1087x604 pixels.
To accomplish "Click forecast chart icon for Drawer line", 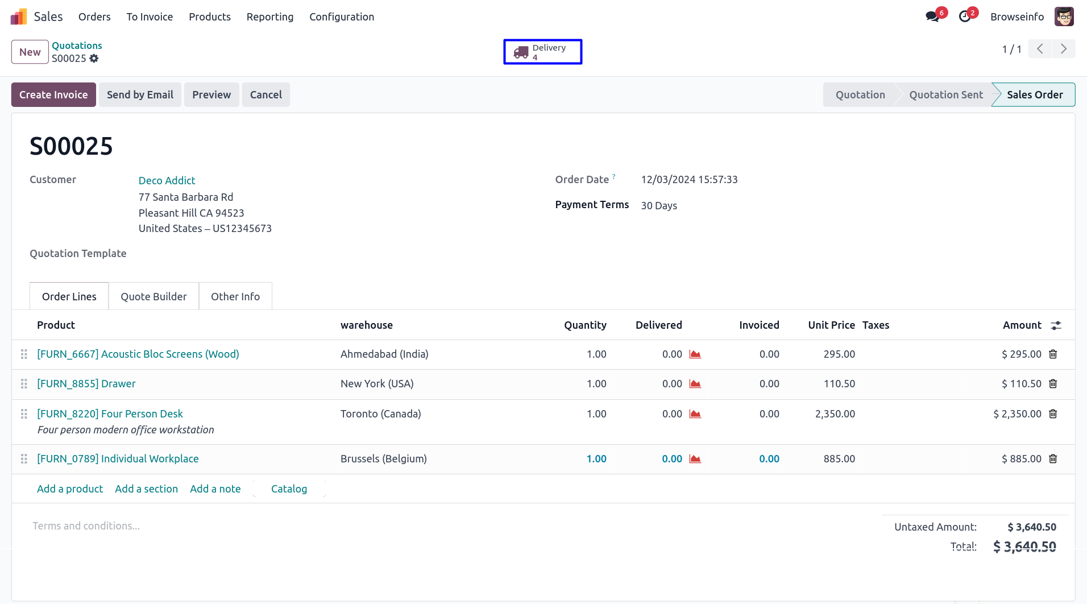I will coord(695,384).
